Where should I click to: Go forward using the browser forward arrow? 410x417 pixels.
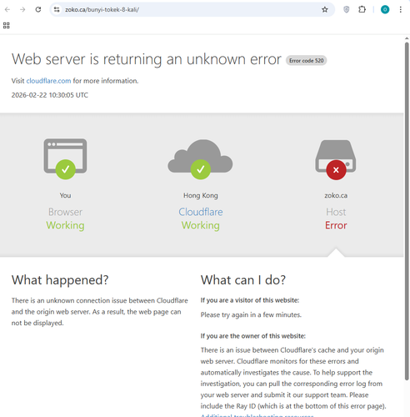coord(22,9)
